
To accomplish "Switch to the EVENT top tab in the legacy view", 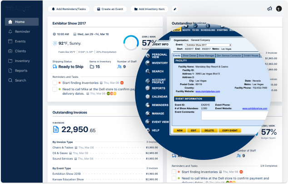I will tap(177, 30).
